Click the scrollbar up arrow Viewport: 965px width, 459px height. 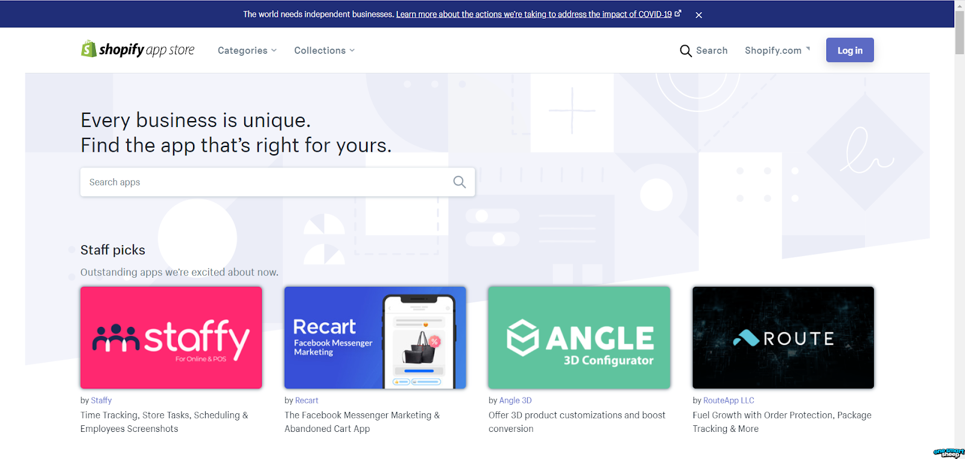coord(960,5)
